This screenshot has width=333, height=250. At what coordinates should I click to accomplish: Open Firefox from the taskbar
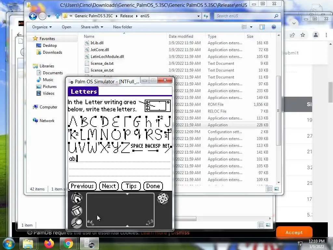point(49,243)
